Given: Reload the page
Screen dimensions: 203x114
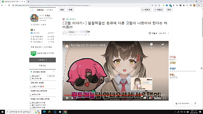Looking at the screenshot, I should [9, 5].
